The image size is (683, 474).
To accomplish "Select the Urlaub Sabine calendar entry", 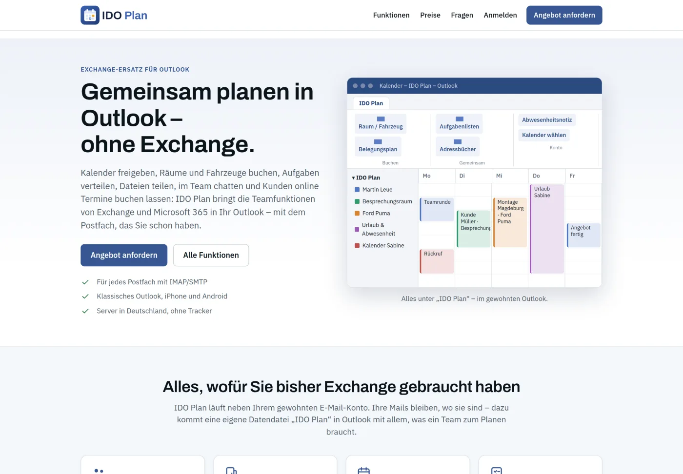I will pos(547,229).
